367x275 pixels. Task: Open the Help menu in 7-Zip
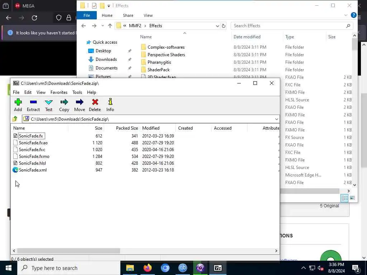tap(91, 92)
